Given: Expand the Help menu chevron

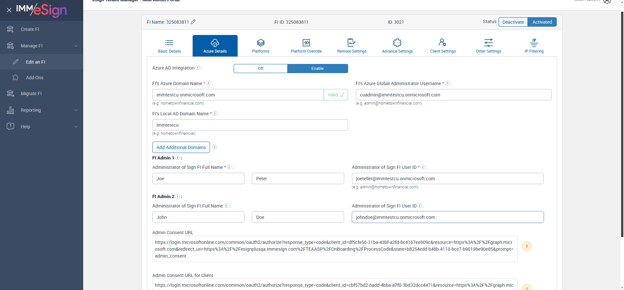Looking at the screenshot, I should point(76,127).
